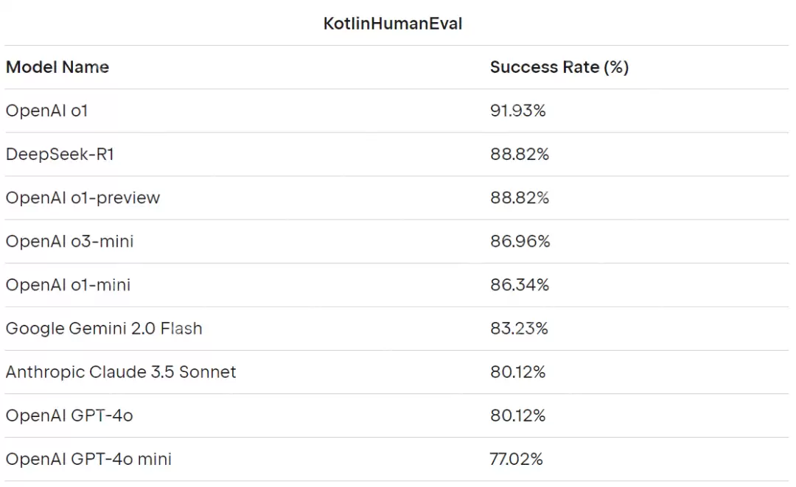Click the Model Name column header
This screenshot has height=487, width=796.
click(57, 67)
